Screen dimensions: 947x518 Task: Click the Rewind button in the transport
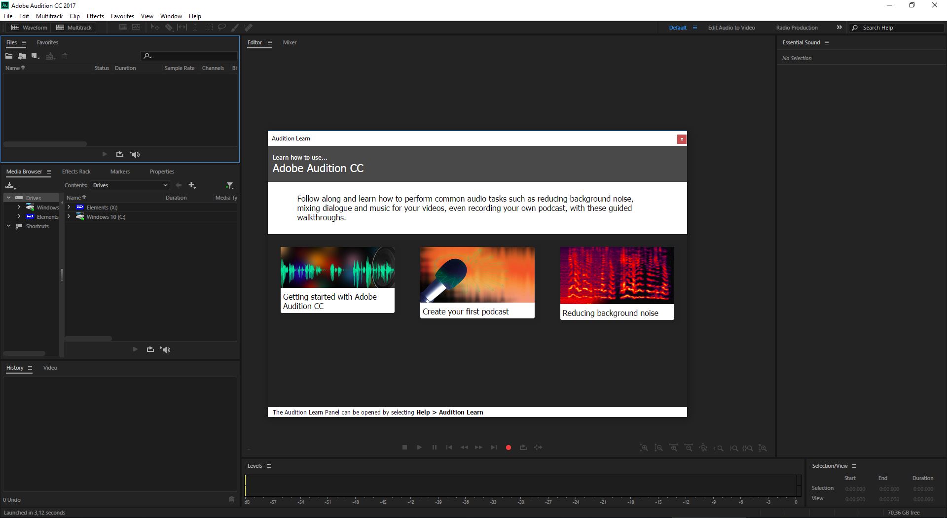click(x=464, y=448)
